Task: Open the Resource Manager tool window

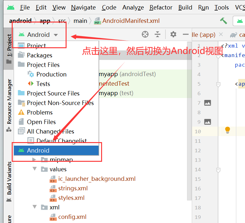Action: pyautogui.click(x=9, y=105)
